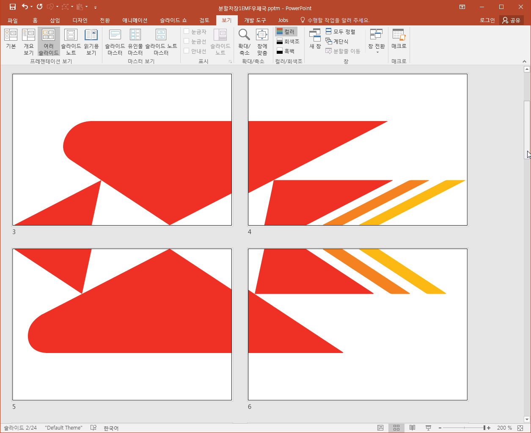Select slide 6 thumbnail

[358, 324]
